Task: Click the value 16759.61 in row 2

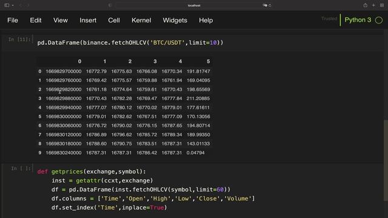Action: click(x=147, y=90)
